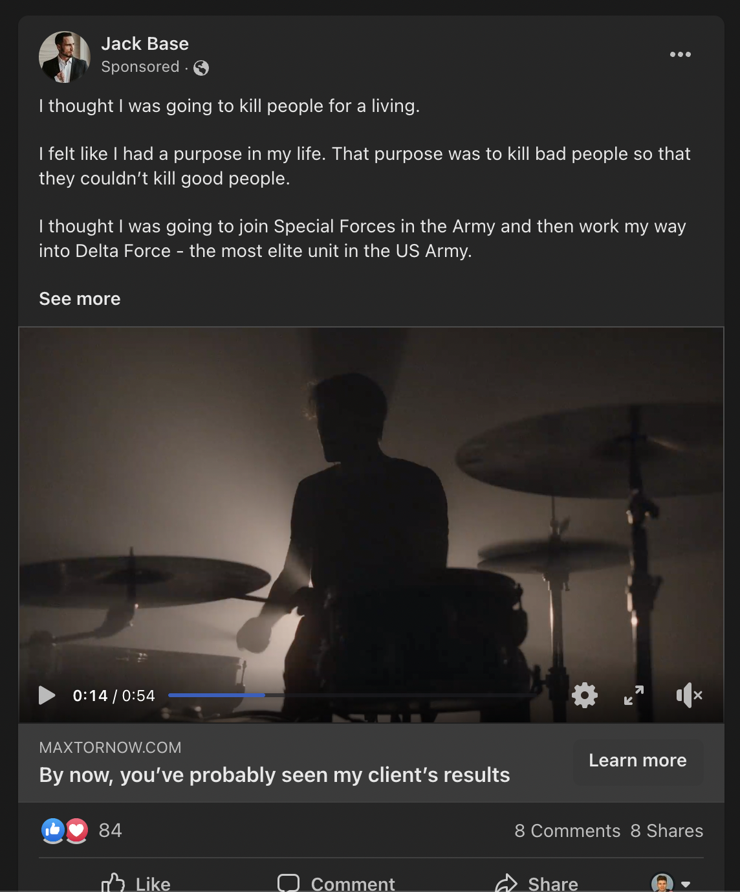The height and width of the screenshot is (892, 740).
Task: Open the comment-as profile switcher dropdown
Action: [670, 883]
